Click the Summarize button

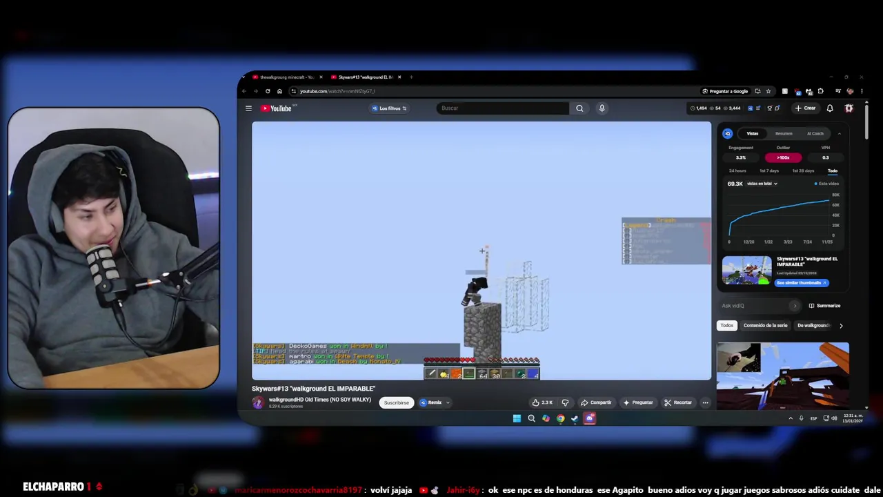[824, 306]
